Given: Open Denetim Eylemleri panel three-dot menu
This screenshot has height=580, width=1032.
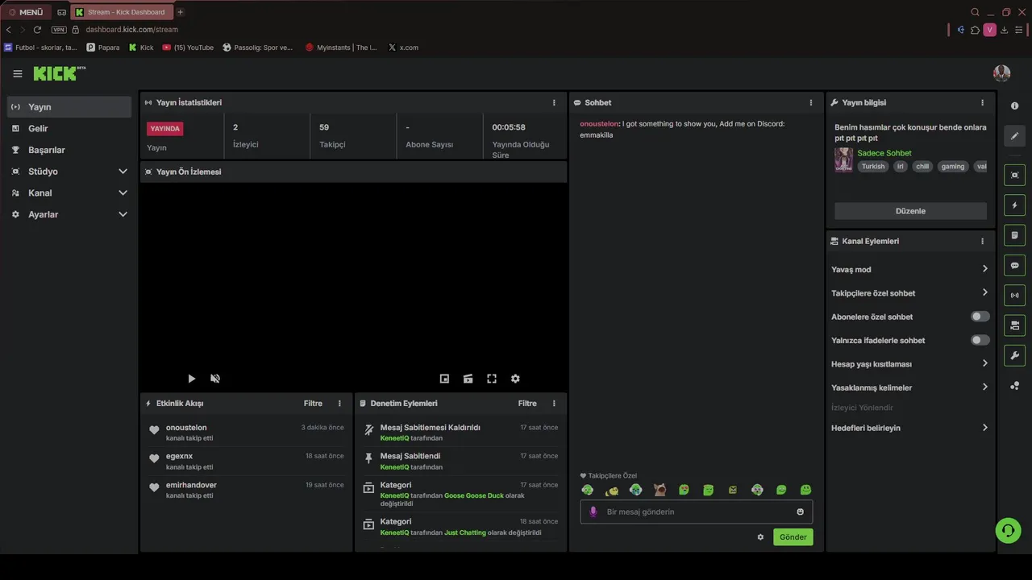Looking at the screenshot, I should coord(554,404).
